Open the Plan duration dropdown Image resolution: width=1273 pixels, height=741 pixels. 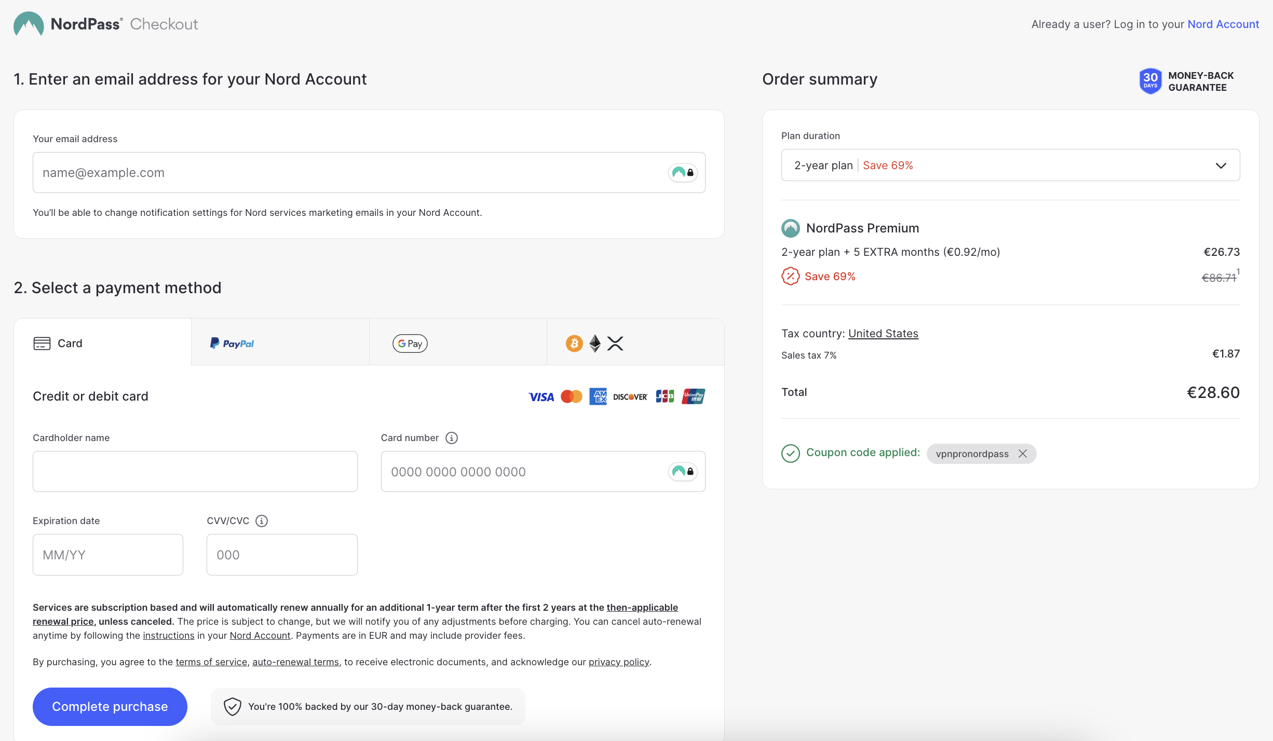pyautogui.click(x=1010, y=165)
